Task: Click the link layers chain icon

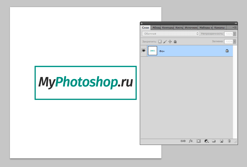Action: point(183,141)
